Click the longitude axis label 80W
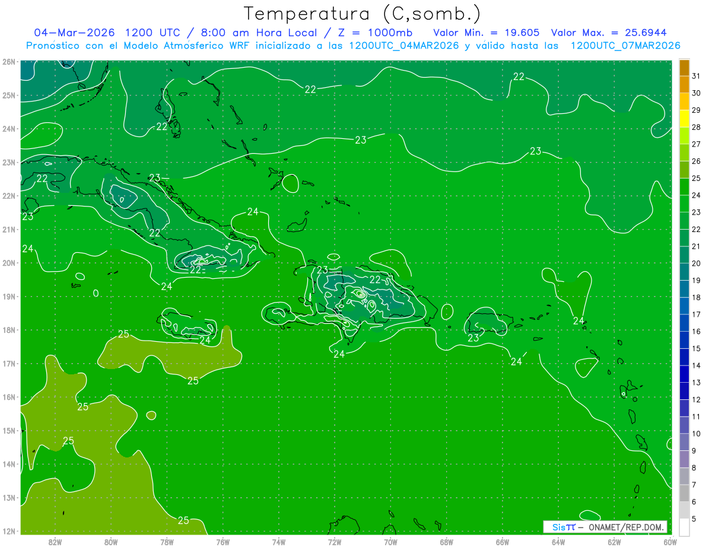Viewport: 712px width, 550px height. point(111,542)
